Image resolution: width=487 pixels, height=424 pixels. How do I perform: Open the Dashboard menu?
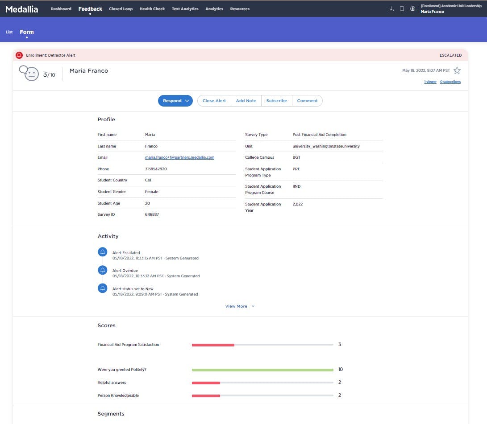click(x=61, y=8)
